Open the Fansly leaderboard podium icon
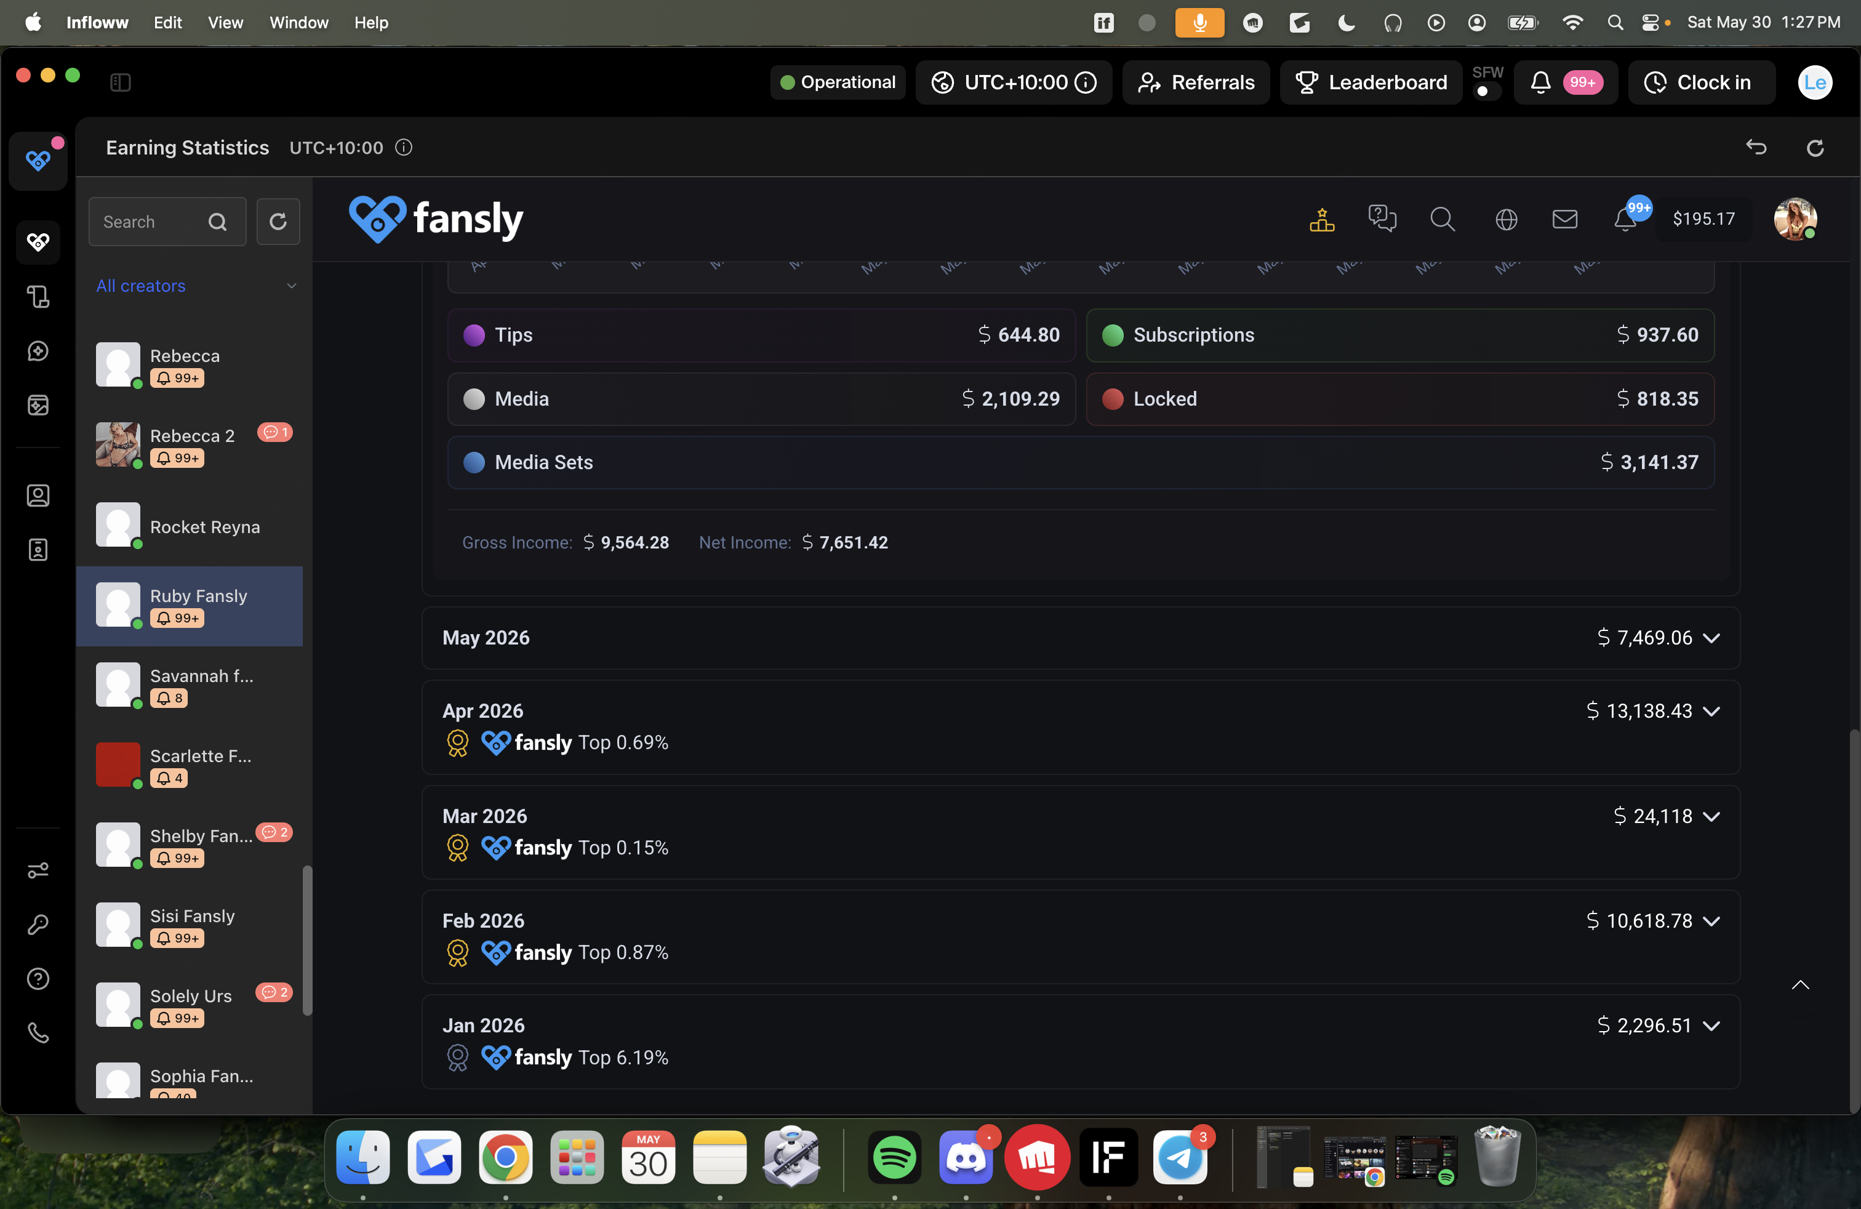1861x1209 pixels. 1321,220
